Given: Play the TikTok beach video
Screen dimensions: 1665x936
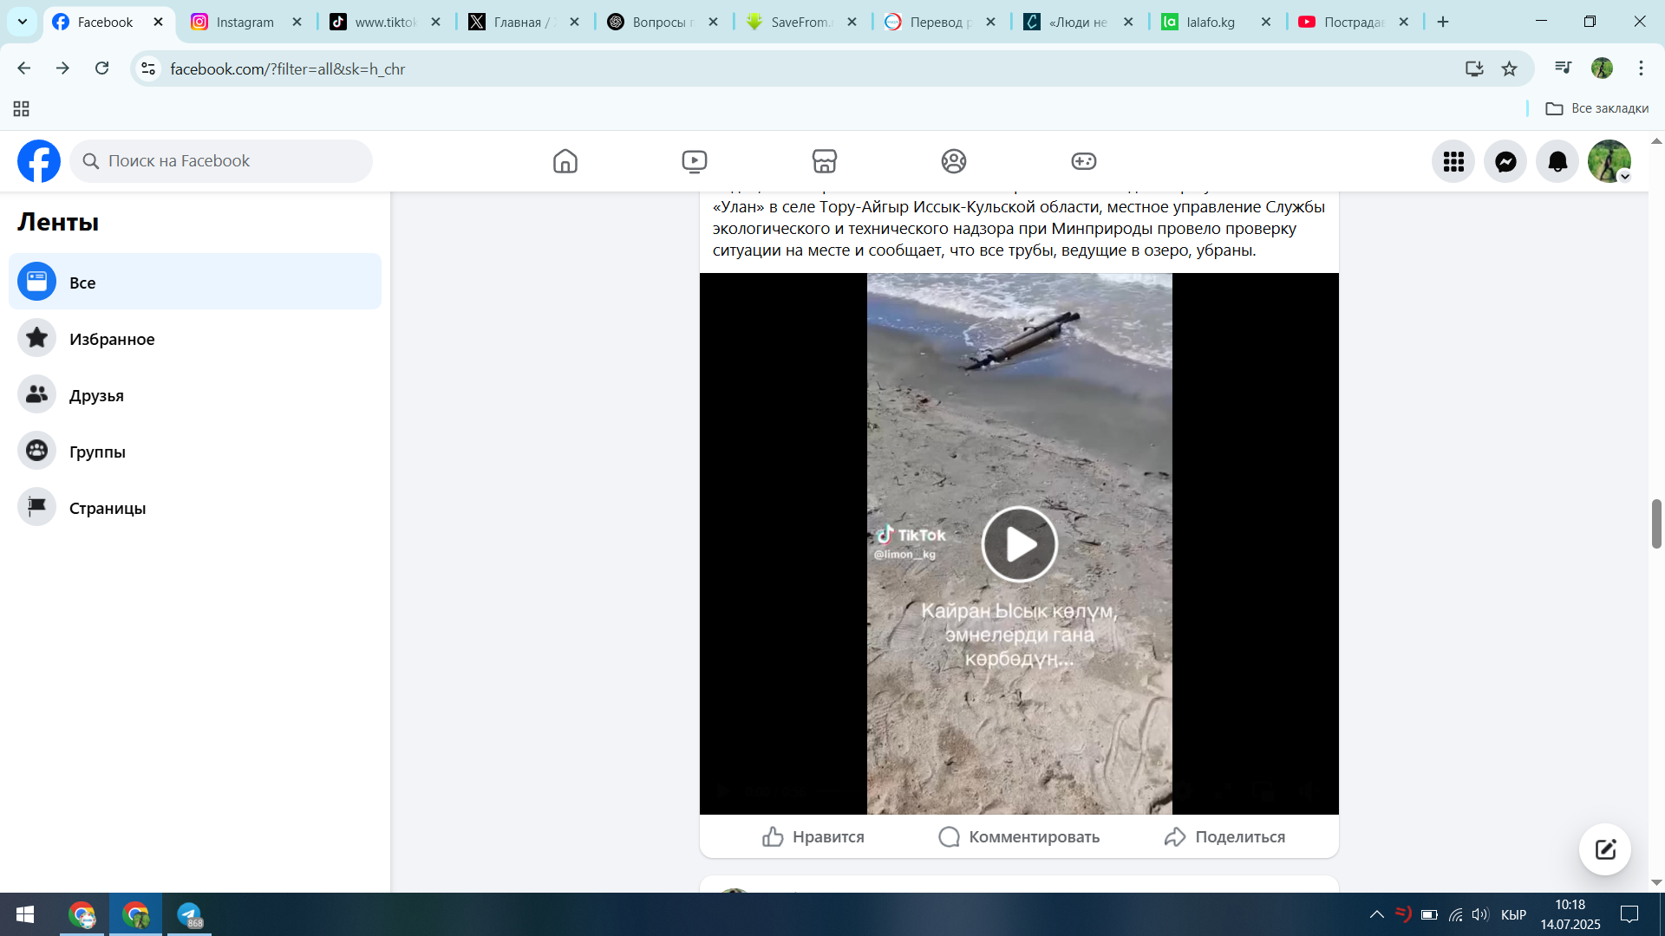Looking at the screenshot, I should click(1019, 544).
